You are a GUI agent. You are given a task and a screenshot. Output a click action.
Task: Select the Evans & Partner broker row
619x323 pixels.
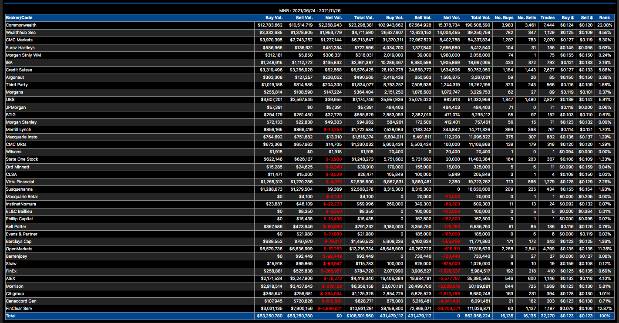coord(309,234)
